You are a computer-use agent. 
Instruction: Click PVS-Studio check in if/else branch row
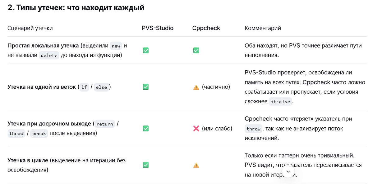click(x=145, y=87)
